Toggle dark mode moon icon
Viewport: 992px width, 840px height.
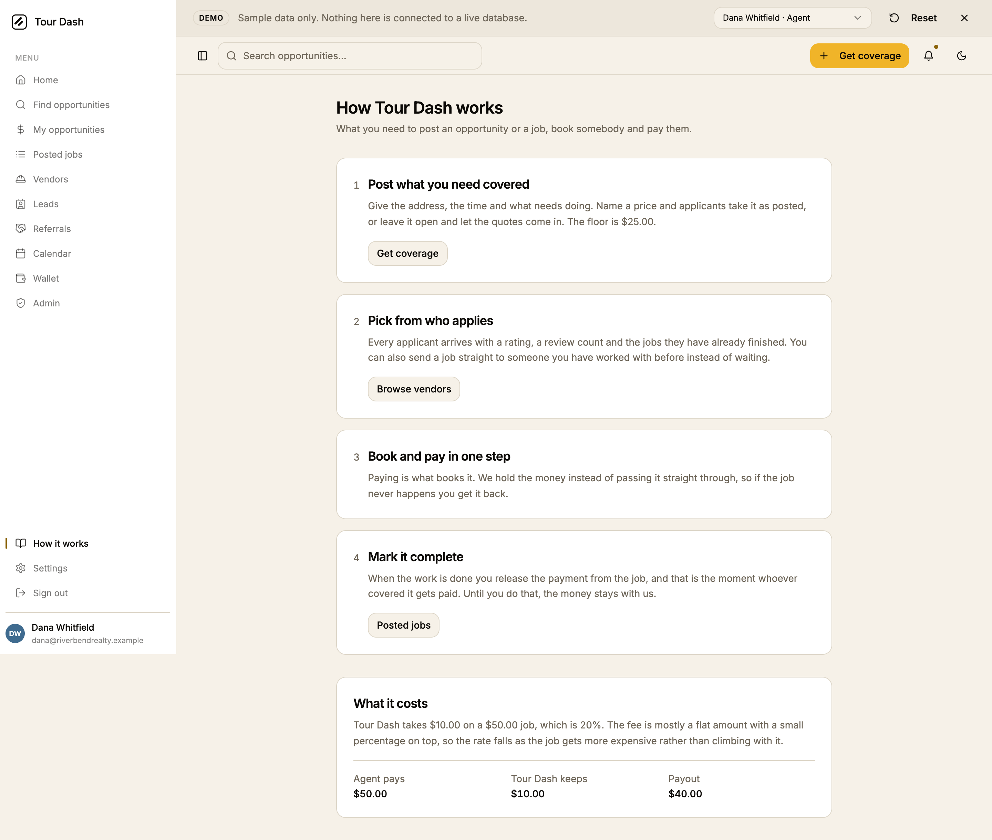[x=961, y=56]
